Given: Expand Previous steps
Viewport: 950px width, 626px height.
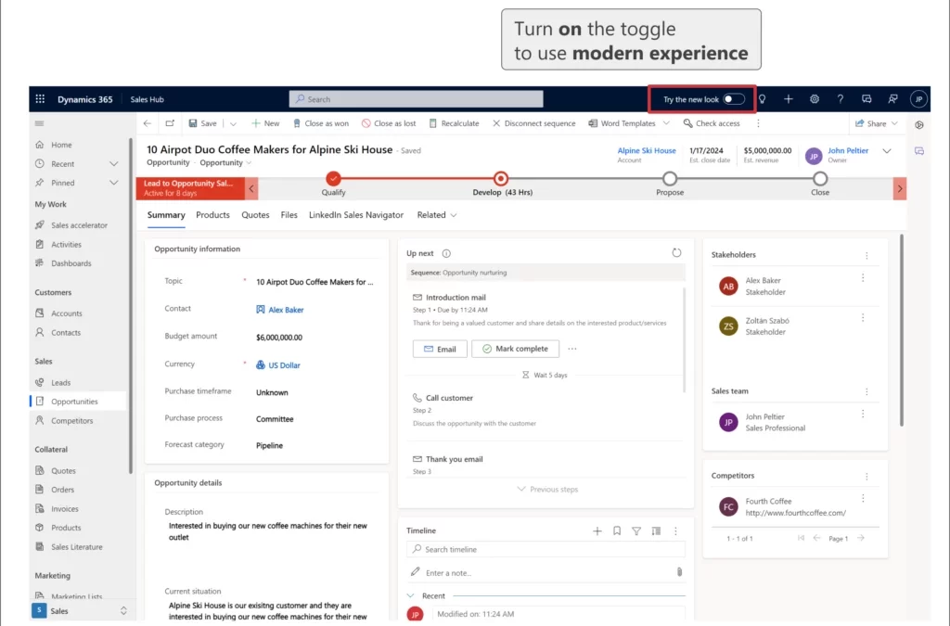Looking at the screenshot, I should 547,489.
